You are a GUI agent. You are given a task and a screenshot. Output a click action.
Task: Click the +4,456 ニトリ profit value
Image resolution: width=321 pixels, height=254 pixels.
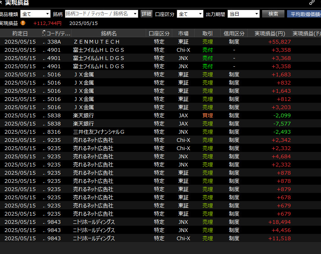(281, 230)
